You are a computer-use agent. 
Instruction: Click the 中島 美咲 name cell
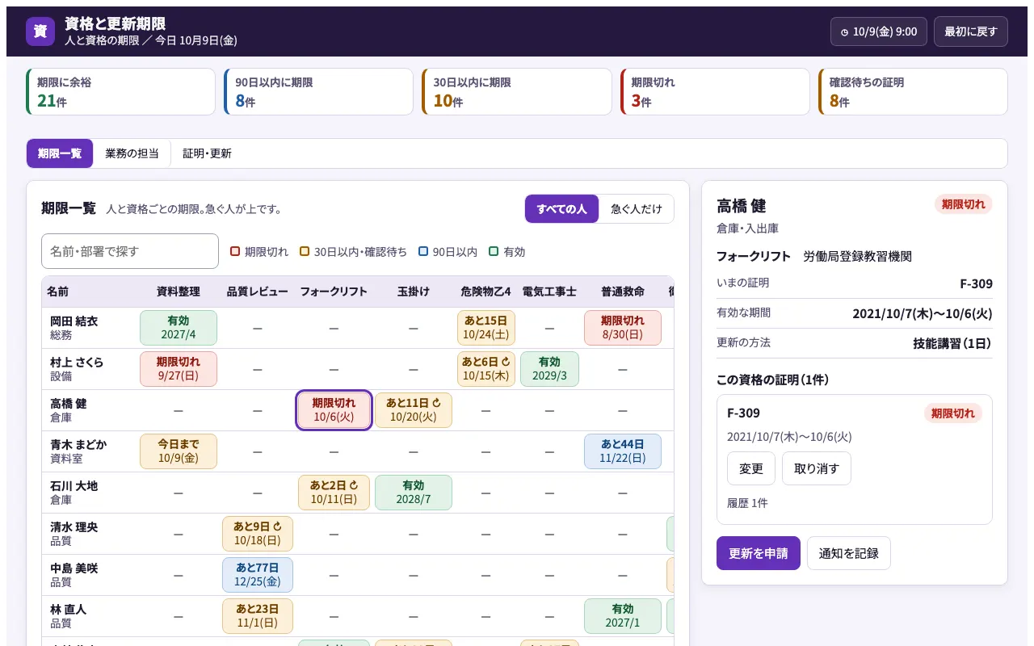click(x=90, y=575)
